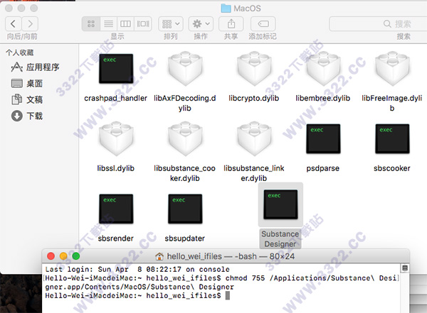This screenshot has width=427, height=313.
Task: Click the psdparse file name label
Action: coord(322,168)
